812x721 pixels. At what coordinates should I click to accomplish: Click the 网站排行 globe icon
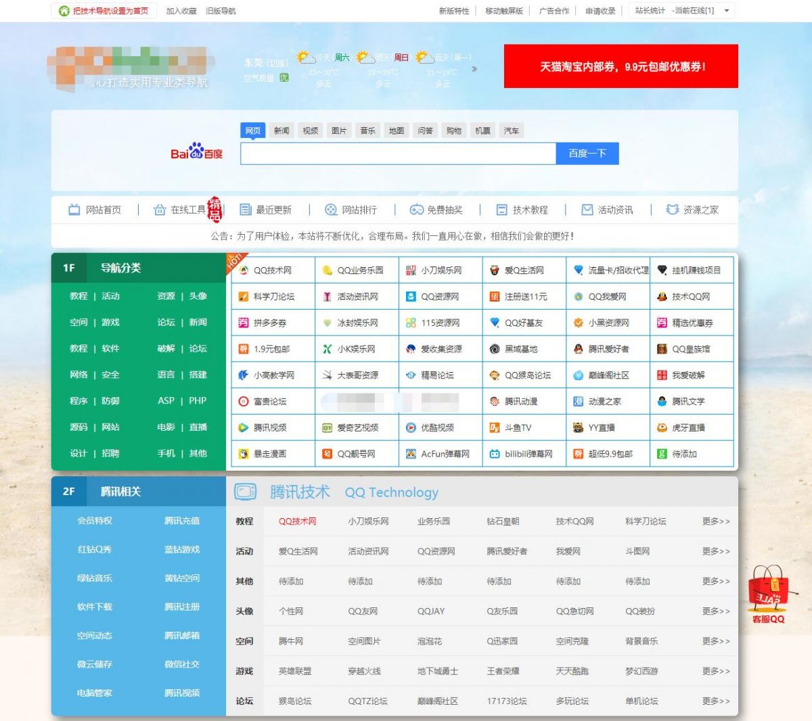click(x=330, y=210)
